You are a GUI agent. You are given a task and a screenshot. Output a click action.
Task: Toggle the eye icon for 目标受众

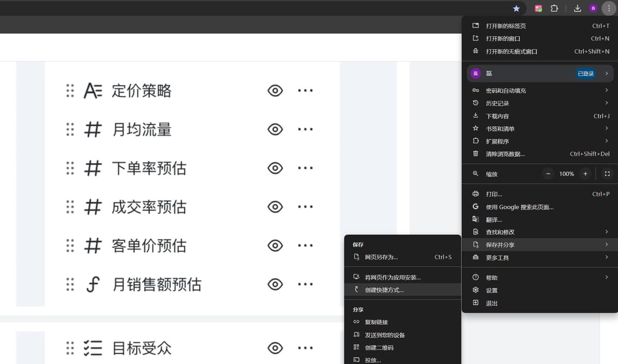(x=275, y=349)
